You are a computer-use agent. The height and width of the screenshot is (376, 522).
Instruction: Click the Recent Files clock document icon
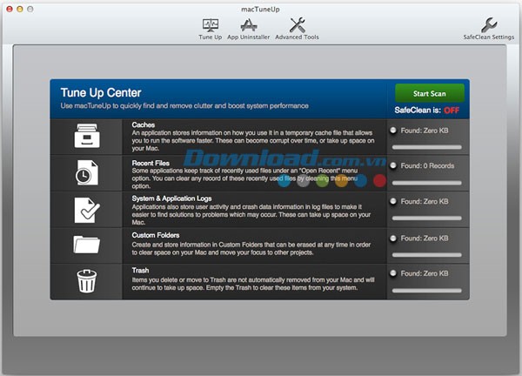(x=86, y=173)
